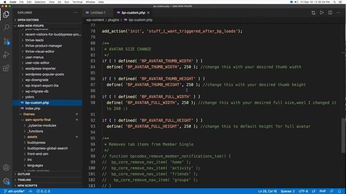Image resolution: width=346 pixels, height=194 pixels.
Task: Click the editor vertical scrollbar thumb
Action: 343,135
